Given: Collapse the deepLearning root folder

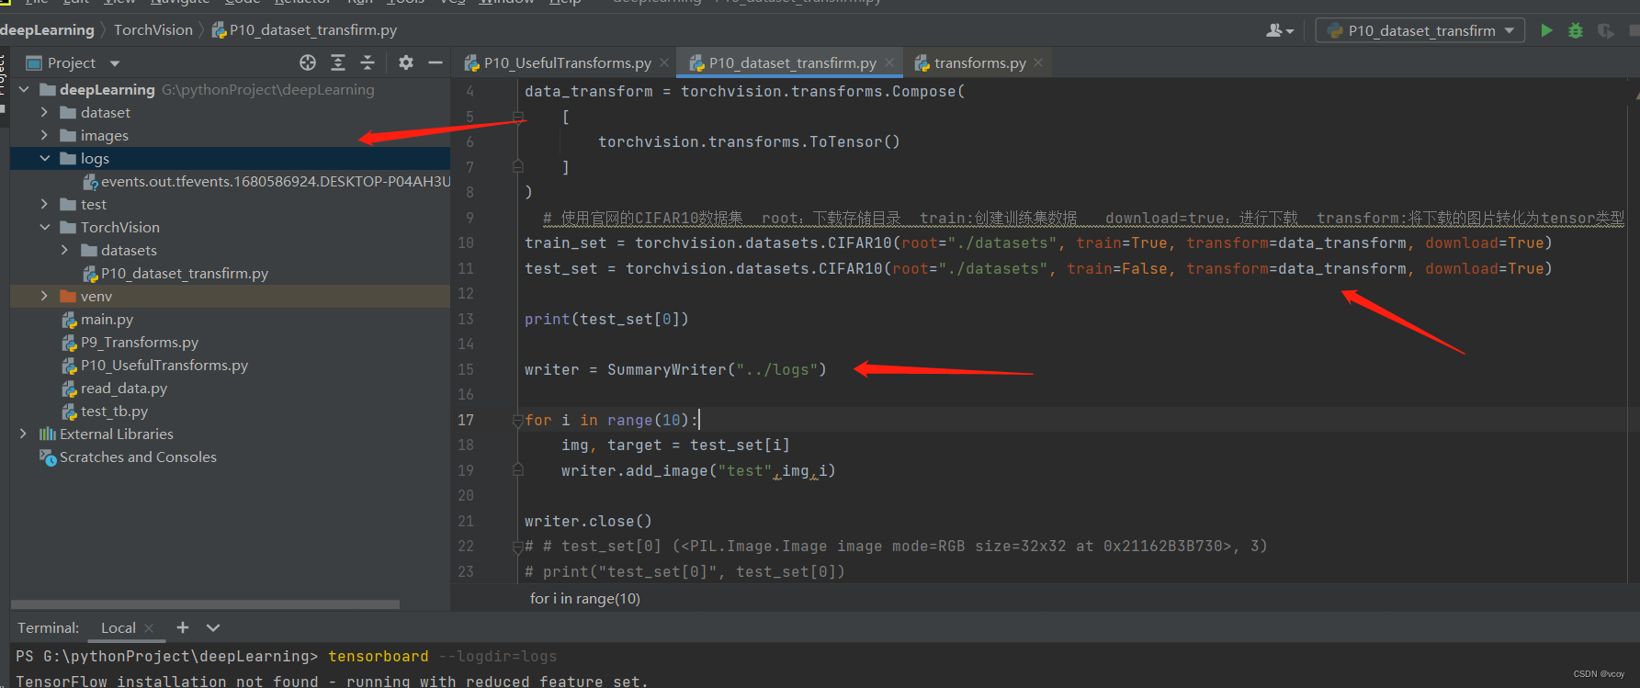Looking at the screenshot, I should click(x=24, y=89).
